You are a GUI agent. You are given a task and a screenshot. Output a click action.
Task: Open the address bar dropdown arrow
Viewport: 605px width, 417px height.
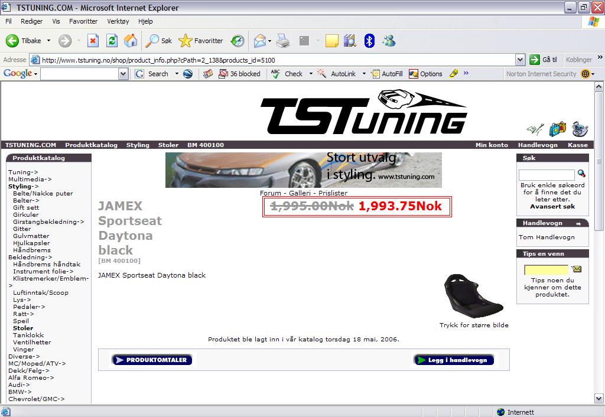(x=520, y=60)
